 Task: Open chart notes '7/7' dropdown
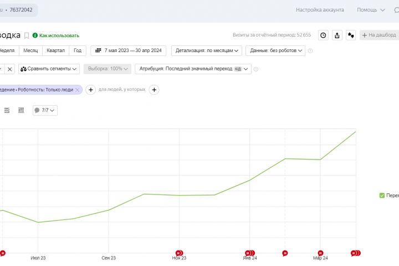[45, 110]
